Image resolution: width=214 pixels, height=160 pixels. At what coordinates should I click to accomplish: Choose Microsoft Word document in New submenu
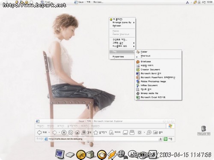click(x=158, y=73)
